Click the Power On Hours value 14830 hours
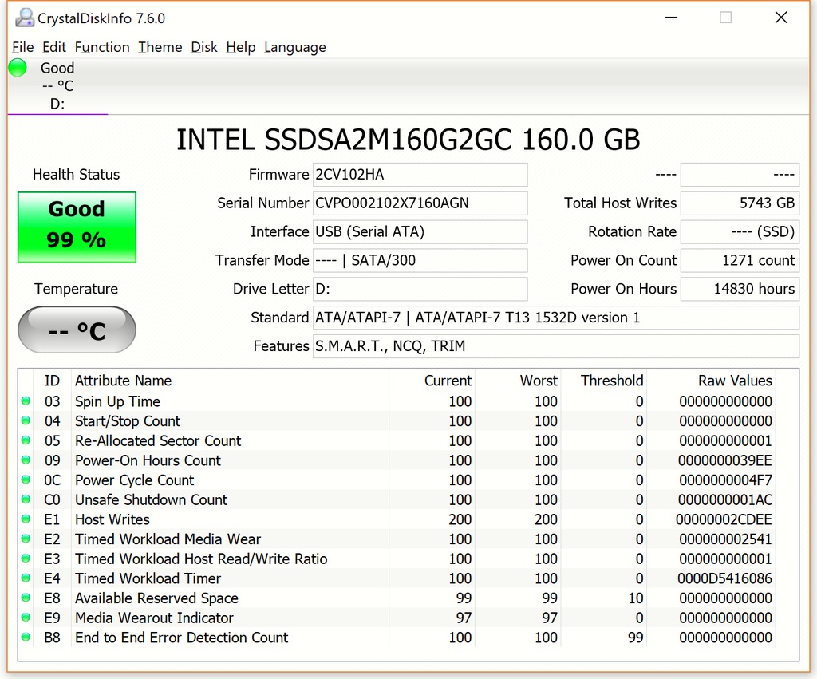 (740, 289)
